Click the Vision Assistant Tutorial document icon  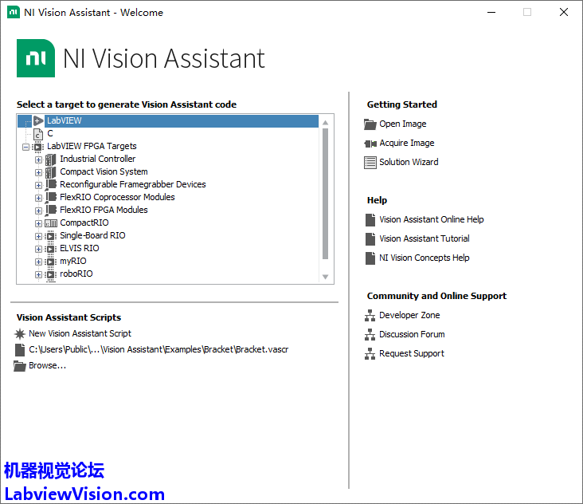pos(370,238)
